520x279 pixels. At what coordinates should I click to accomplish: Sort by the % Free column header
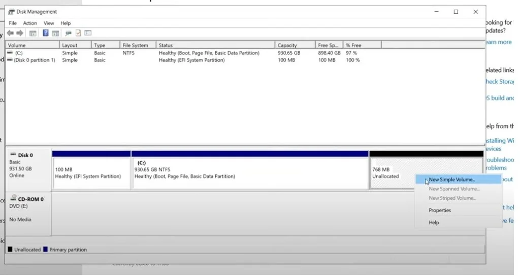[x=362, y=45]
